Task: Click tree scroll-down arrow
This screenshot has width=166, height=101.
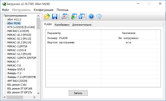Action: (38, 93)
